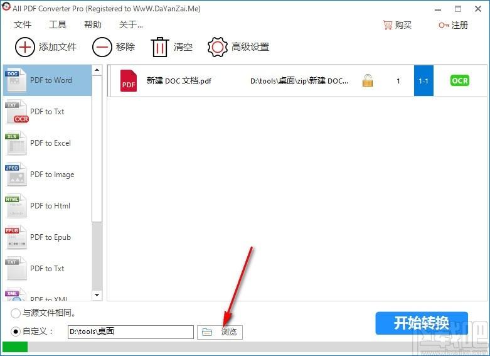The height and width of the screenshot is (356, 490).
Task: Click the 添加文件 label
Action: (58, 47)
